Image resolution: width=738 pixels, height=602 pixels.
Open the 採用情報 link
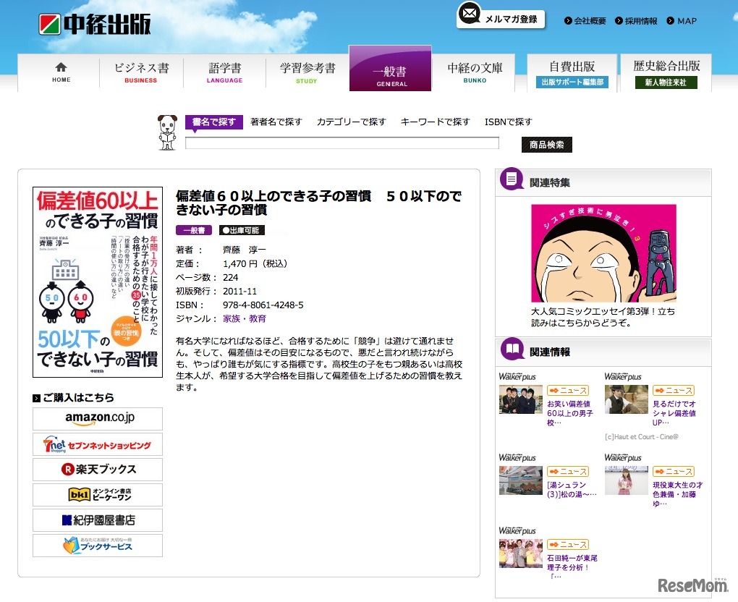pyautogui.click(x=636, y=21)
